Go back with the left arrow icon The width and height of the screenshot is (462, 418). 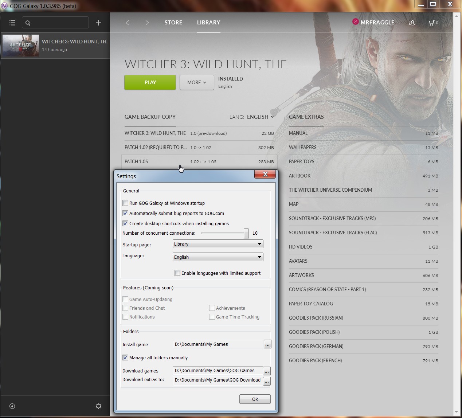pos(128,23)
